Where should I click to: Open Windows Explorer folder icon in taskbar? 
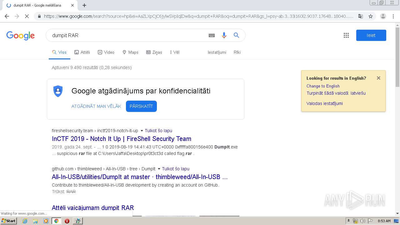(35, 221)
